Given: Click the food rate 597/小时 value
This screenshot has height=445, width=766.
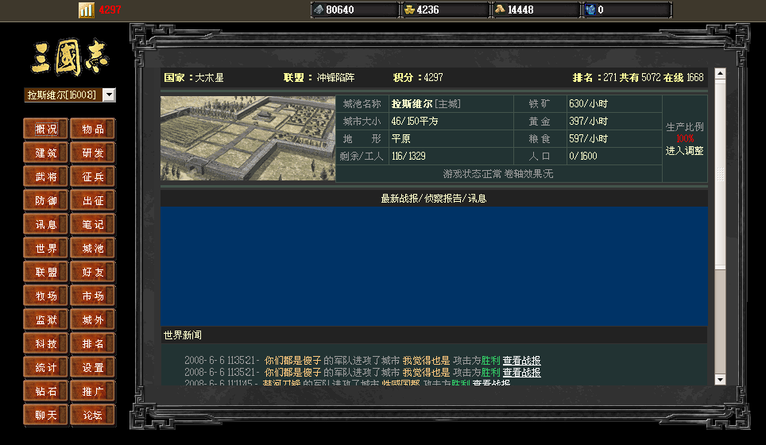Looking at the screenshot, I should coord(588,139).
